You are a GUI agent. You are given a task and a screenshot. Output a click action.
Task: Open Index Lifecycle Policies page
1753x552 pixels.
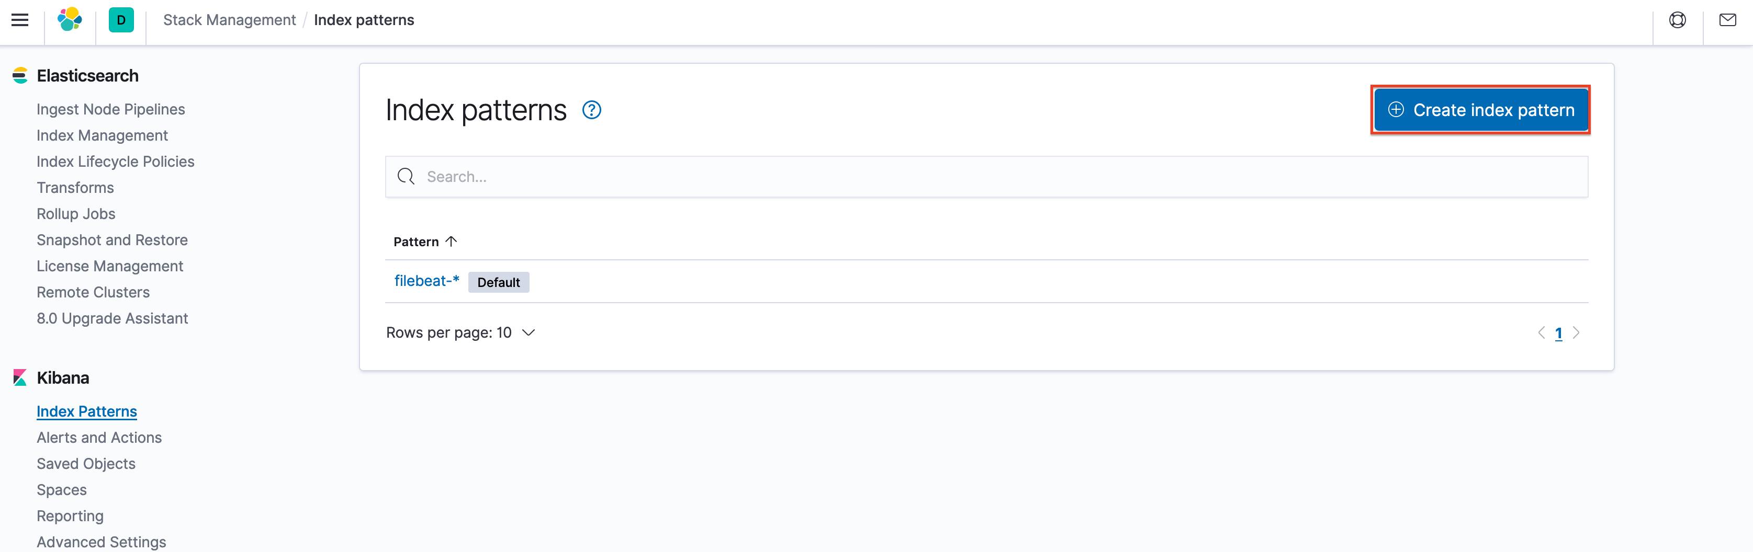pos(115,161)
